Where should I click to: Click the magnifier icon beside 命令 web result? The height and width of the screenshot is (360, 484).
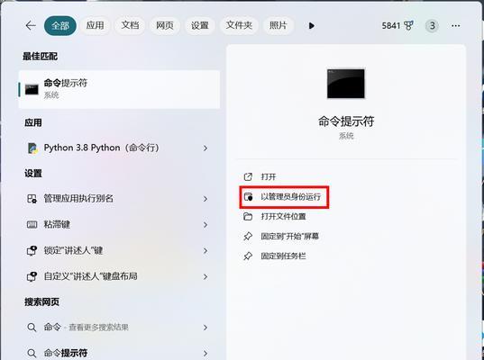click(x=32, y=328)
